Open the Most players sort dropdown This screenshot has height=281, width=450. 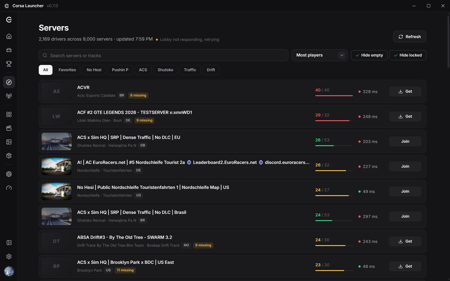click(x=319, y=55)
